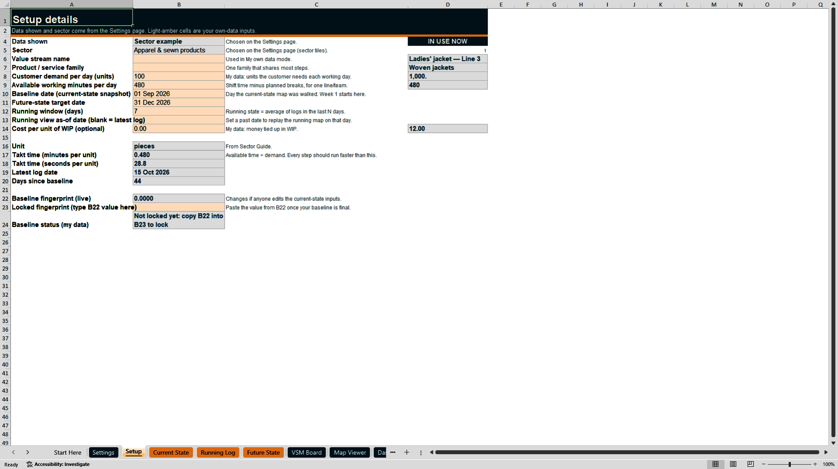Select the Woven jackets cell
The width and height of the screenshot is (838, 469).
click(447, 68)
